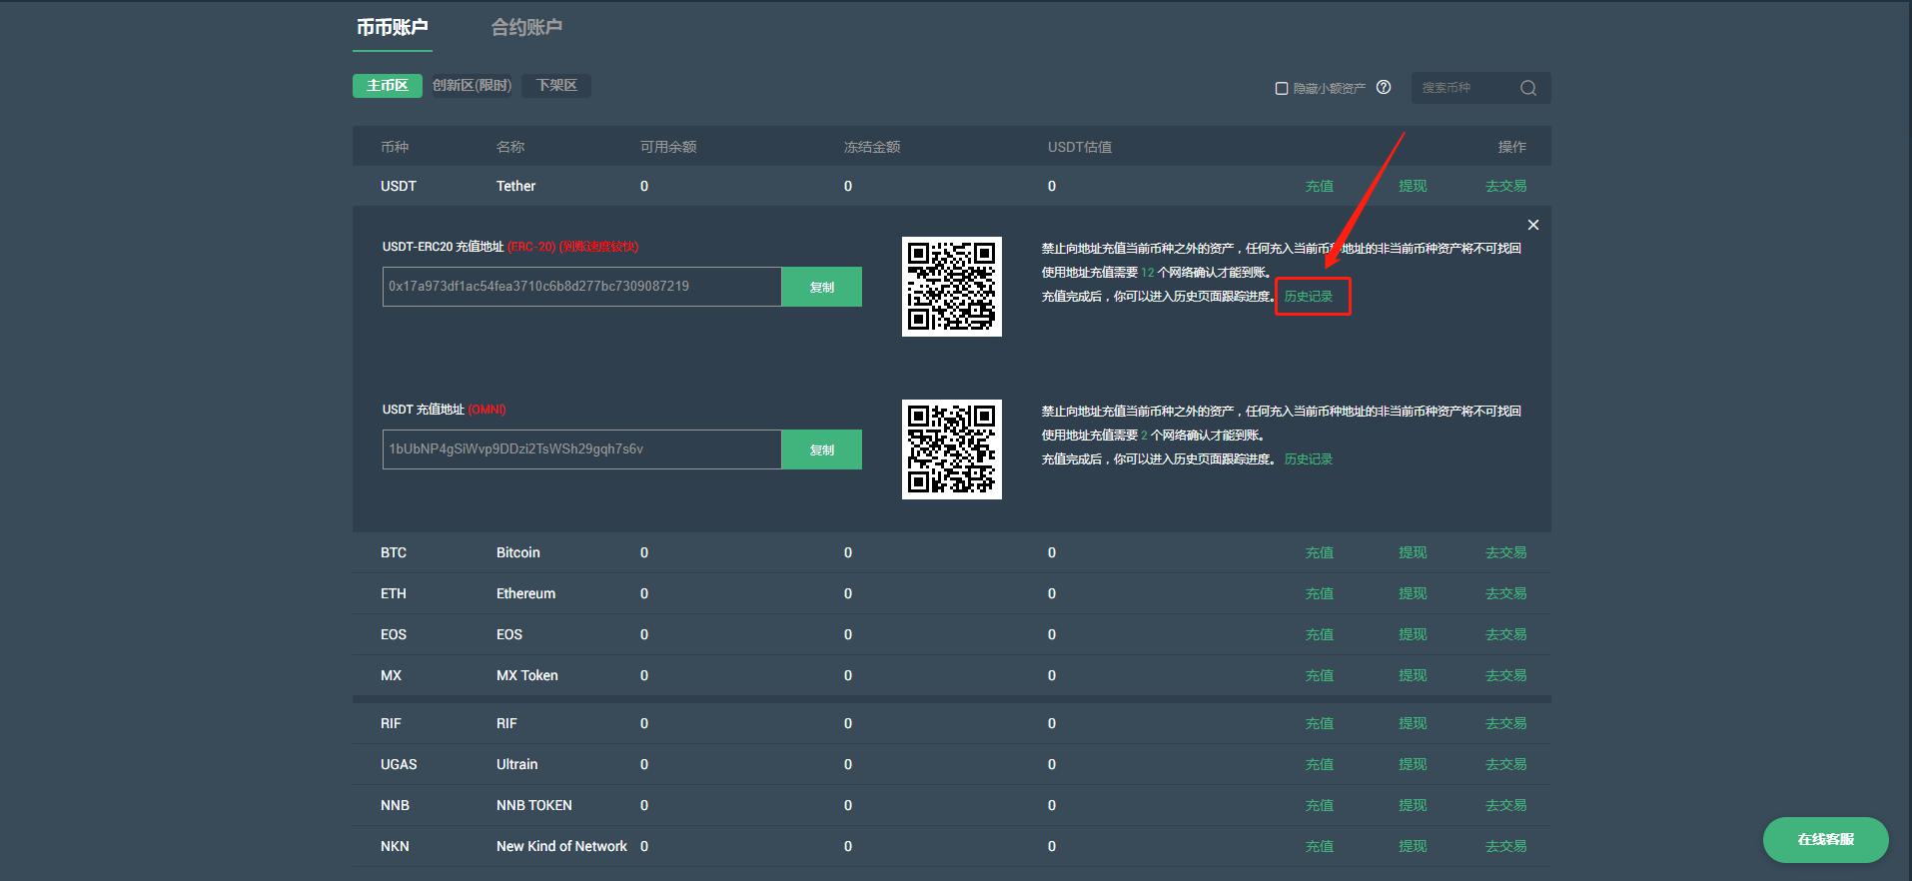This screenshot has width=1912, height=881.
Task: Click 去交易 for ETH
Action: pos(1506,593)
